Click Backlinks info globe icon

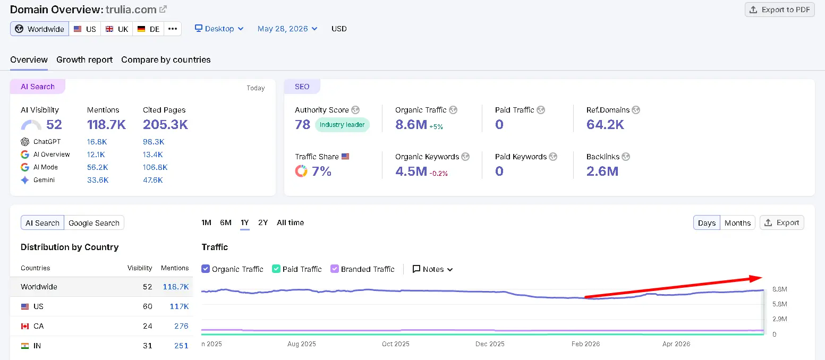tap(626, 157)
